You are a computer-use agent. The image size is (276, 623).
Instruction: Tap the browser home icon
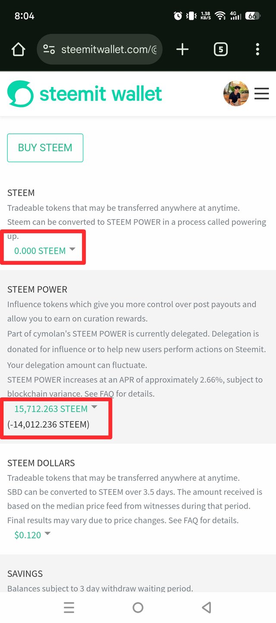[18, 50]
